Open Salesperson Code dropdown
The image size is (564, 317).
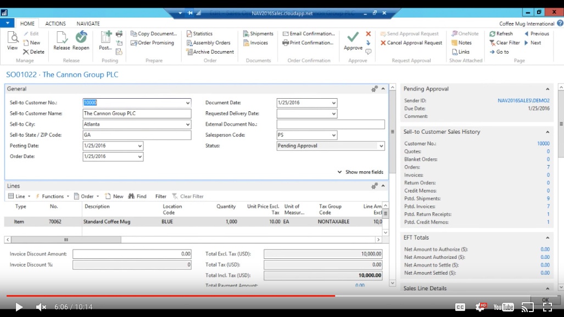pos(334,135)
